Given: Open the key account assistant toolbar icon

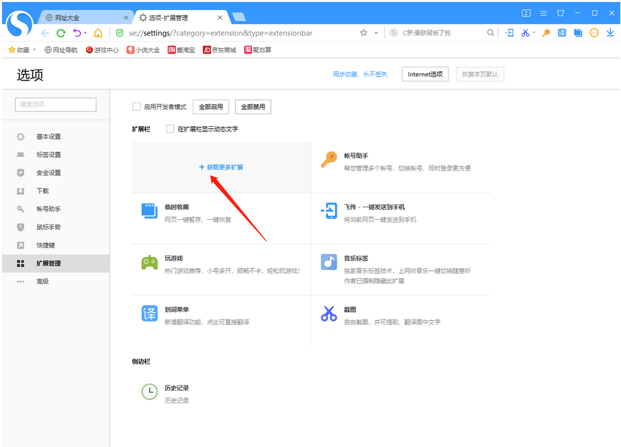Looking at the screenshot, I should point(546,33).
